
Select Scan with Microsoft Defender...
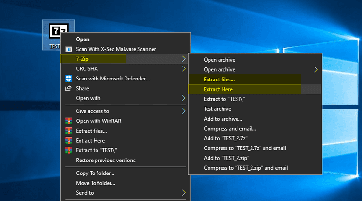point(125,79)
